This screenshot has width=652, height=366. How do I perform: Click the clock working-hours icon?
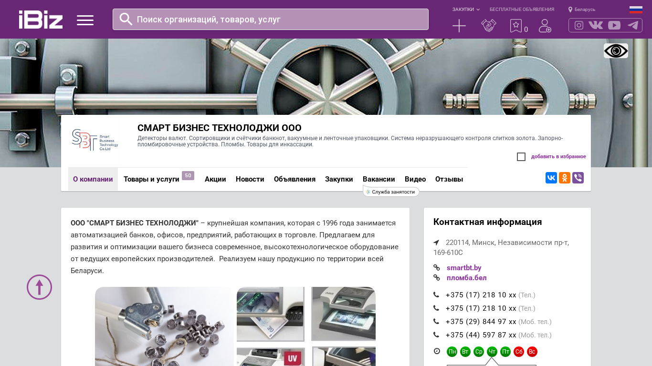(x=437, y=351)
